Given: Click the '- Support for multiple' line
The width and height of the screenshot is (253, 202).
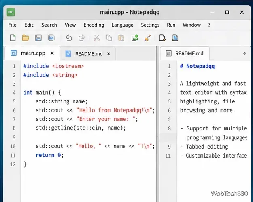Looking at the screenshot, I should pos(214,128).
